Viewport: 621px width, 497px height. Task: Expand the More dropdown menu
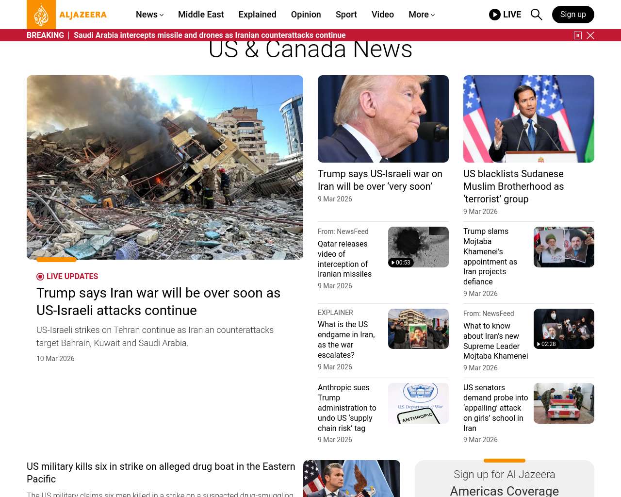422,15
